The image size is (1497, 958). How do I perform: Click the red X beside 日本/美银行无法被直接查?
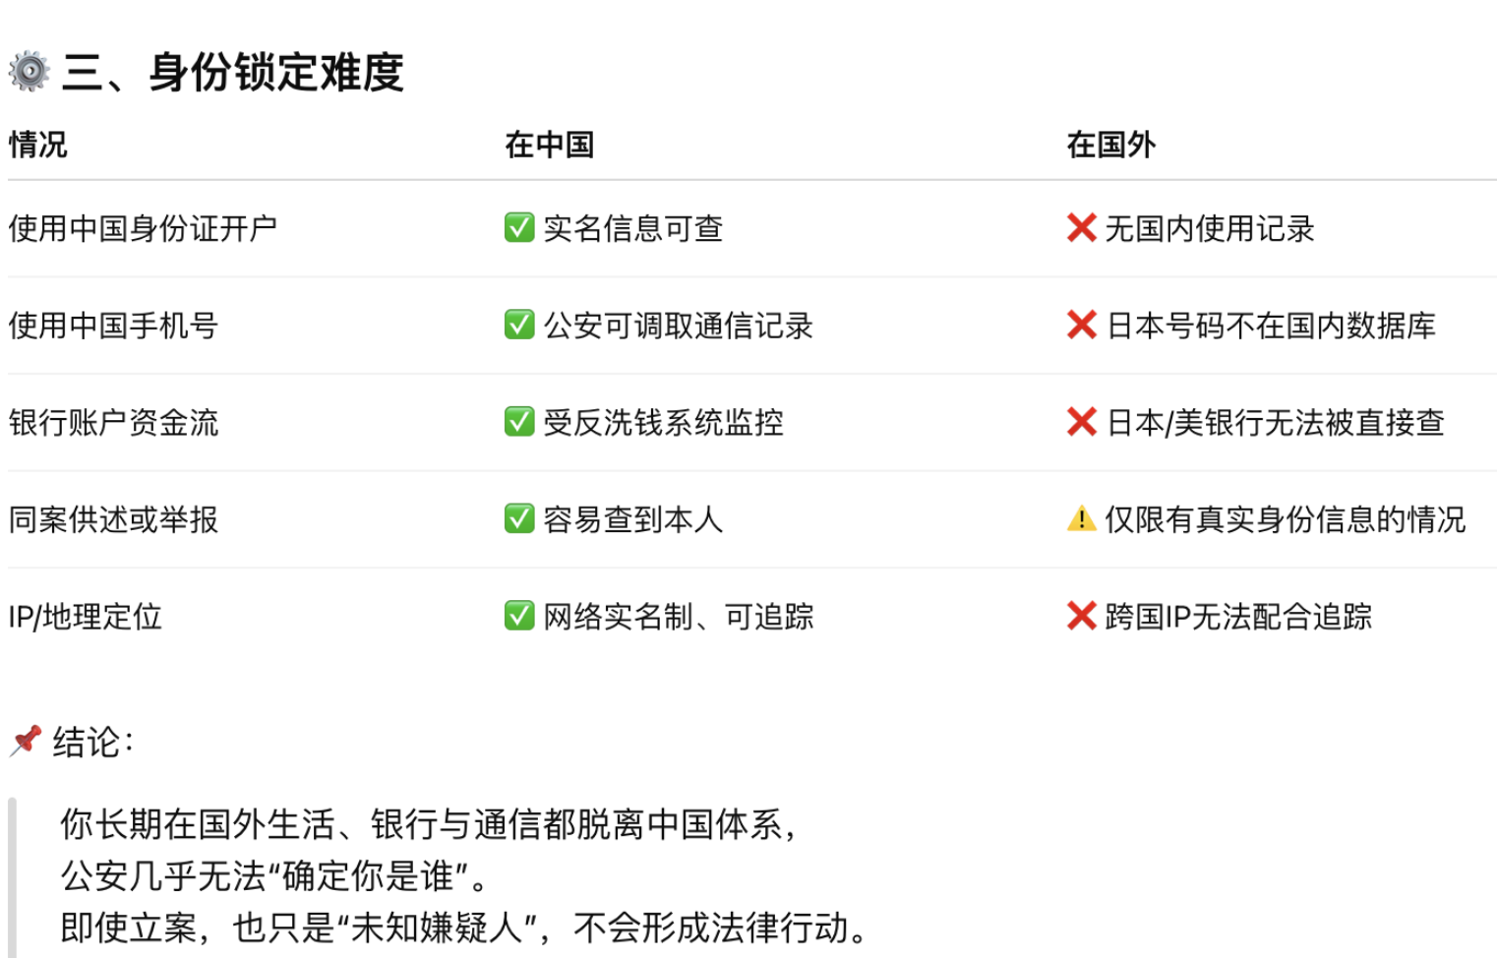(1081, 422)
